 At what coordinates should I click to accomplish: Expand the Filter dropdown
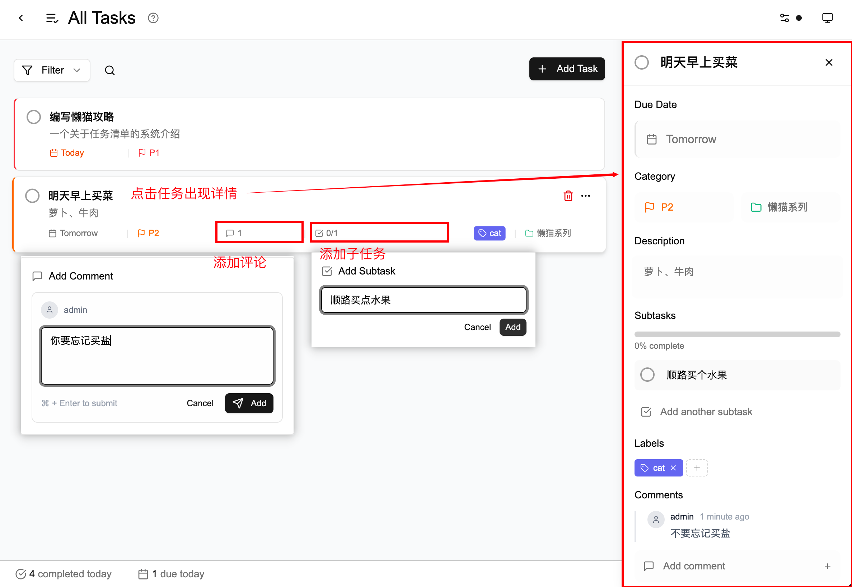pos(52,70)
